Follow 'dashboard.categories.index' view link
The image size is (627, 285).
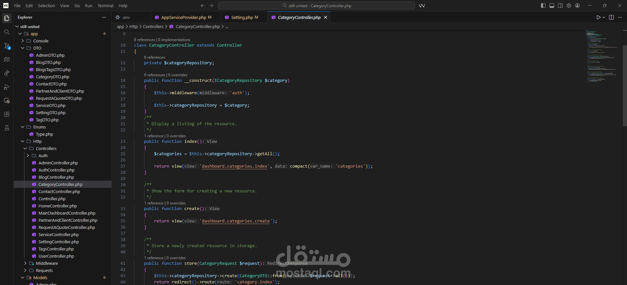pyautogui.click(x=235, y=166)
